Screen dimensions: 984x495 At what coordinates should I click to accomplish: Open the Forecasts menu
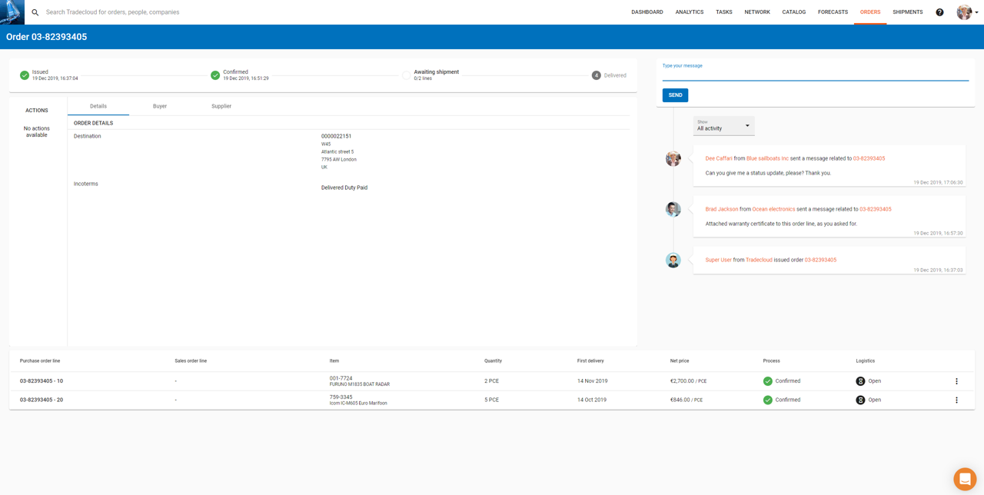coord(833,12)
